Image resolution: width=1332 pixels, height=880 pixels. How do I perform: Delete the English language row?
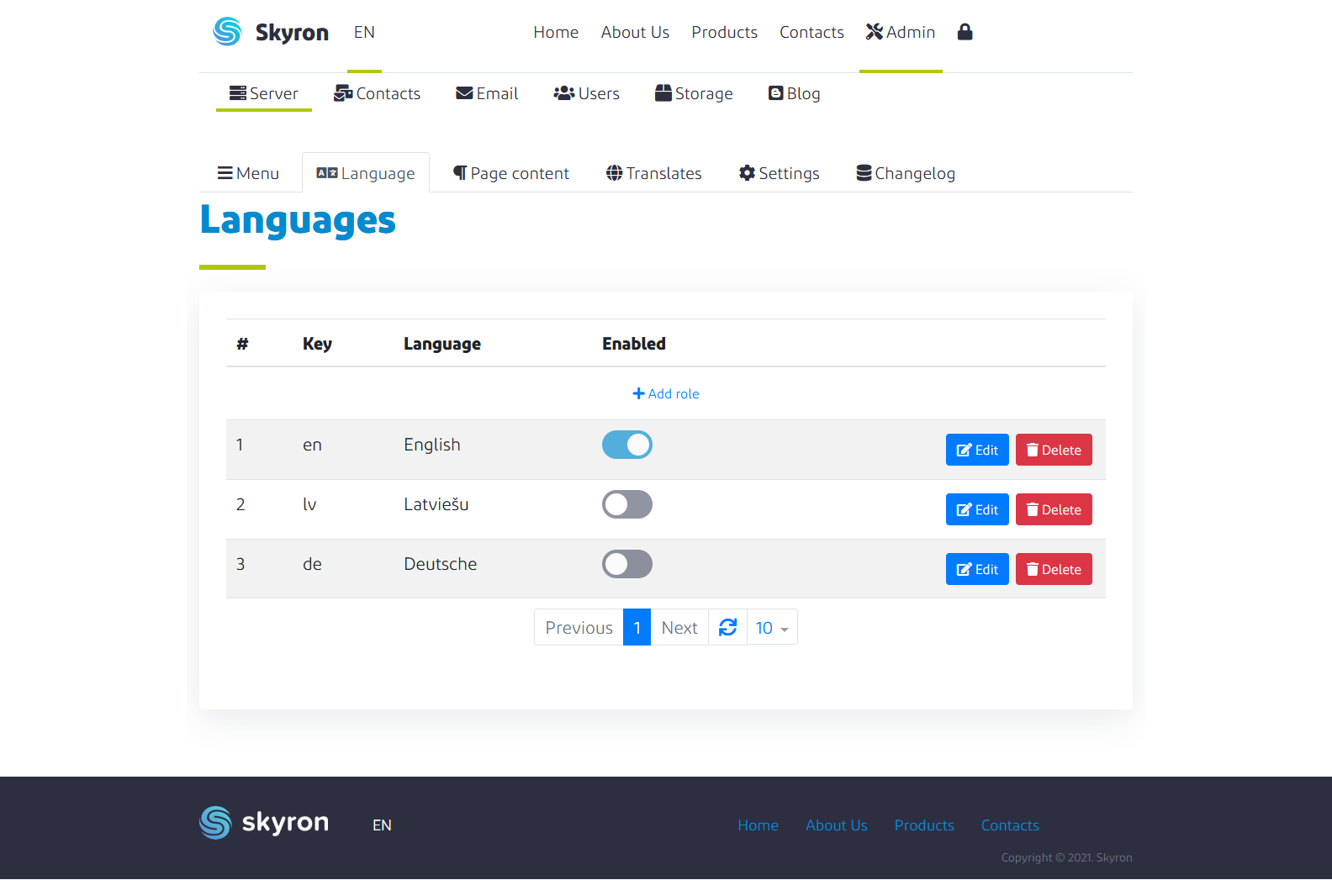[1054, 450]
